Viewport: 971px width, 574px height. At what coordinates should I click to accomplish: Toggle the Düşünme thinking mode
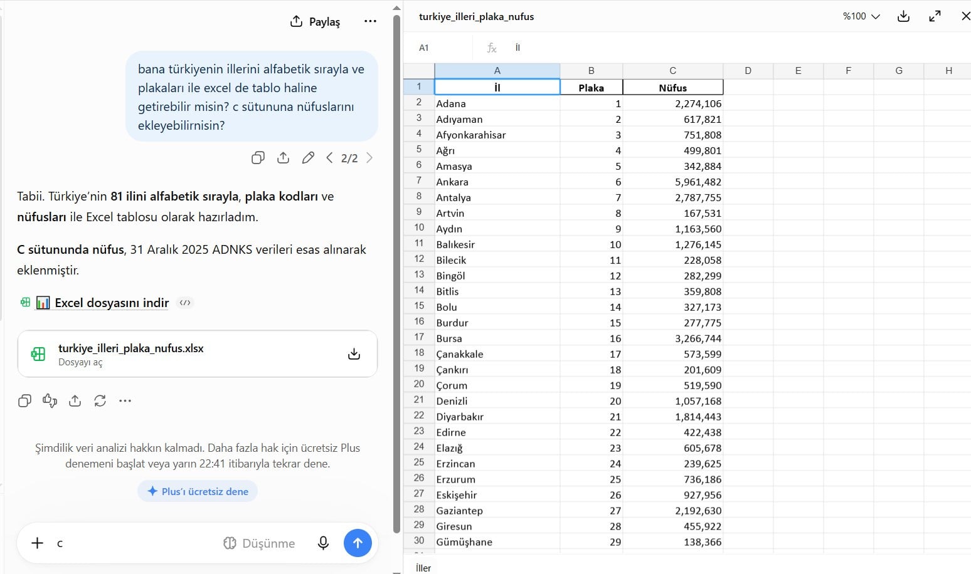pos(259,543)
